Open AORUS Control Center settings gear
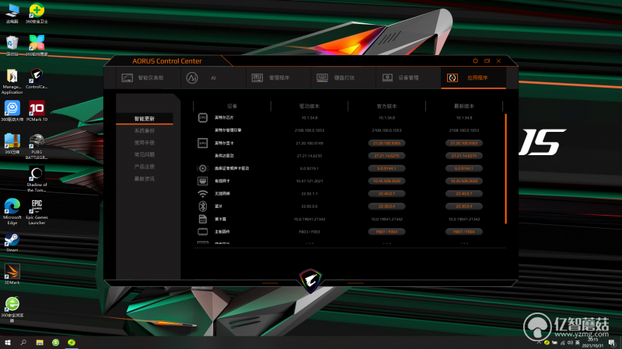Viewport: 622px width, 349px height. coord(475,61)
